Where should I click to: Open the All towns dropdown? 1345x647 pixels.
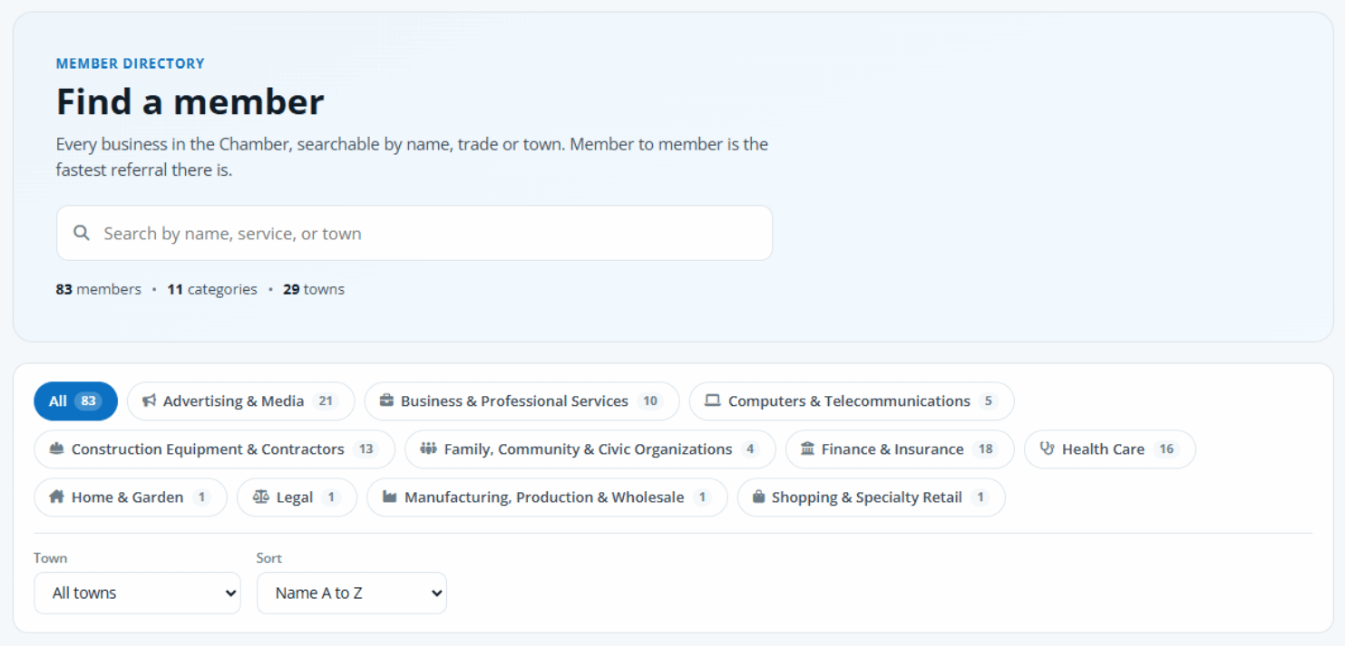pyautogui.click(x=137, y=593)
